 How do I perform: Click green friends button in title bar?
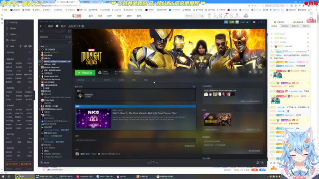point(232,22)
